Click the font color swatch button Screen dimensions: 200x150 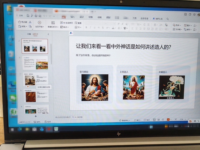pos(113,28)
